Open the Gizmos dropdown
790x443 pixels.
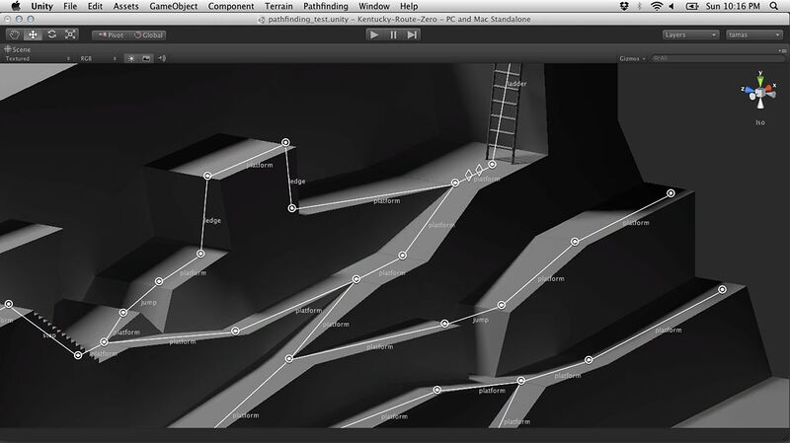pos(632,58)
